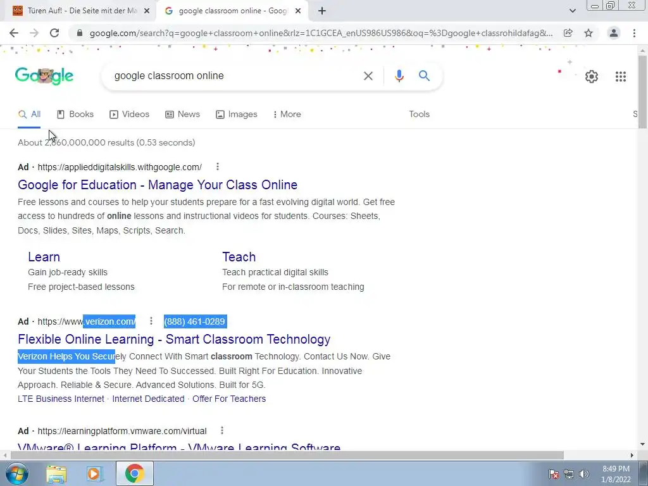The image size is (648, 486).
Task: Click the address bar URL text
Action: click(321, 33)
